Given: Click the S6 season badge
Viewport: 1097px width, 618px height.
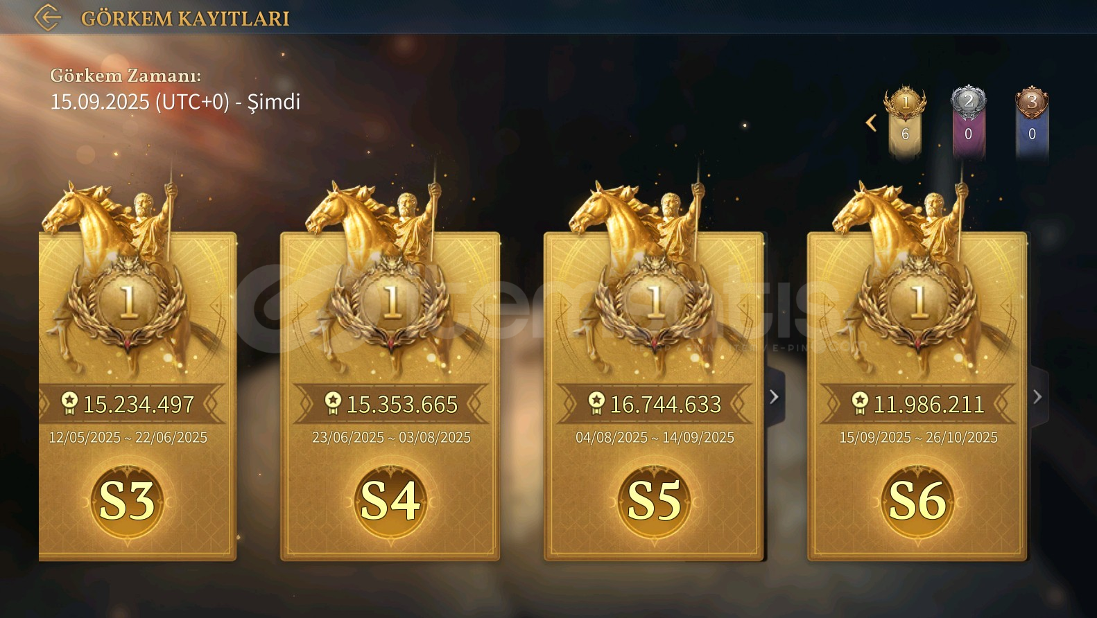Looking at the screenshot, I should tap(917, 500).
